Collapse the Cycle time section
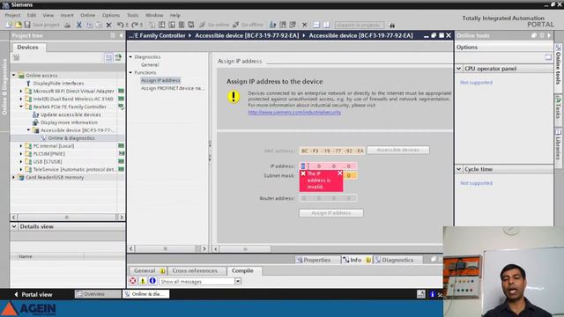The height and width of the screenshot is (317, 564). pos(459,169)
